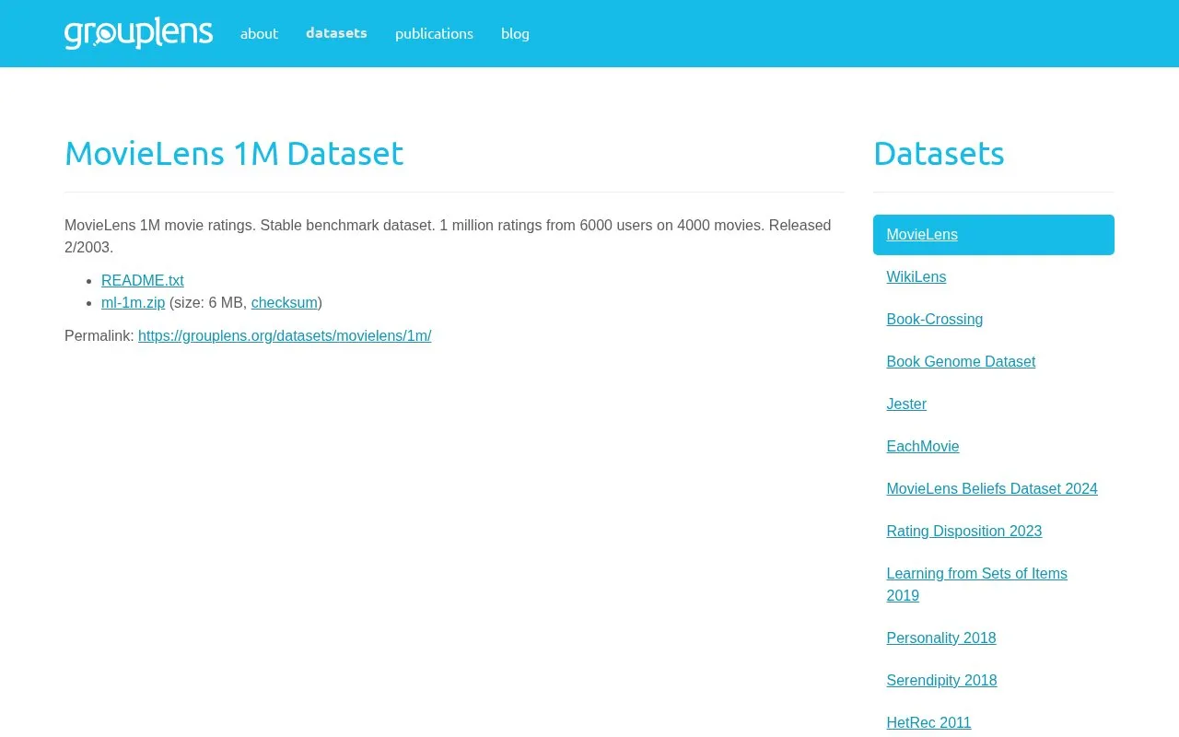Open the Book Genome Dataset link
This screenshot has width=1179, height=737.
(x=961, y=362)
